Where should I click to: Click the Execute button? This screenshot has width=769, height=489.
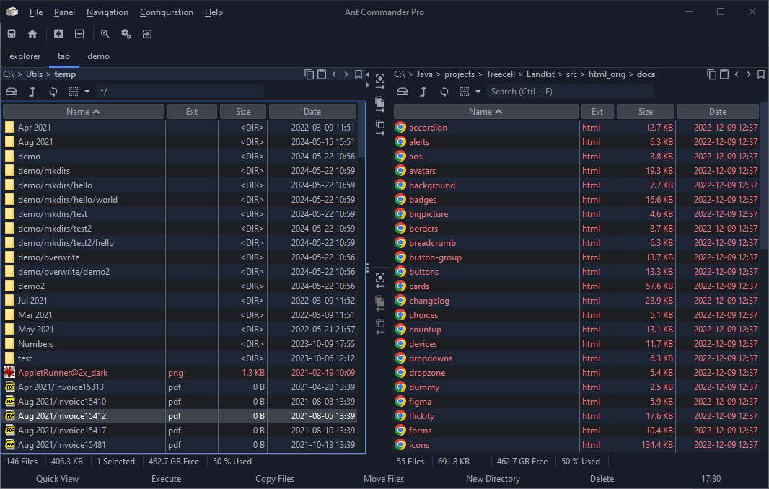(166, 479)
